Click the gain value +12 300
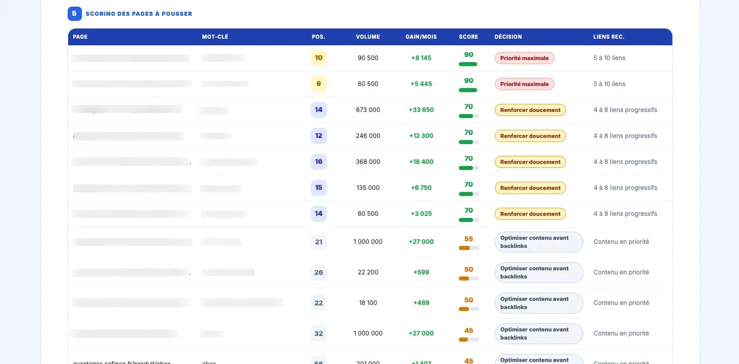Screen dimensions: 739x364 coord(421,136)
